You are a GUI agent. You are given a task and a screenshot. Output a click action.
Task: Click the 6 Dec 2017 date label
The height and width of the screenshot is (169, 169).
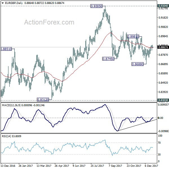(x=151, y=166)
